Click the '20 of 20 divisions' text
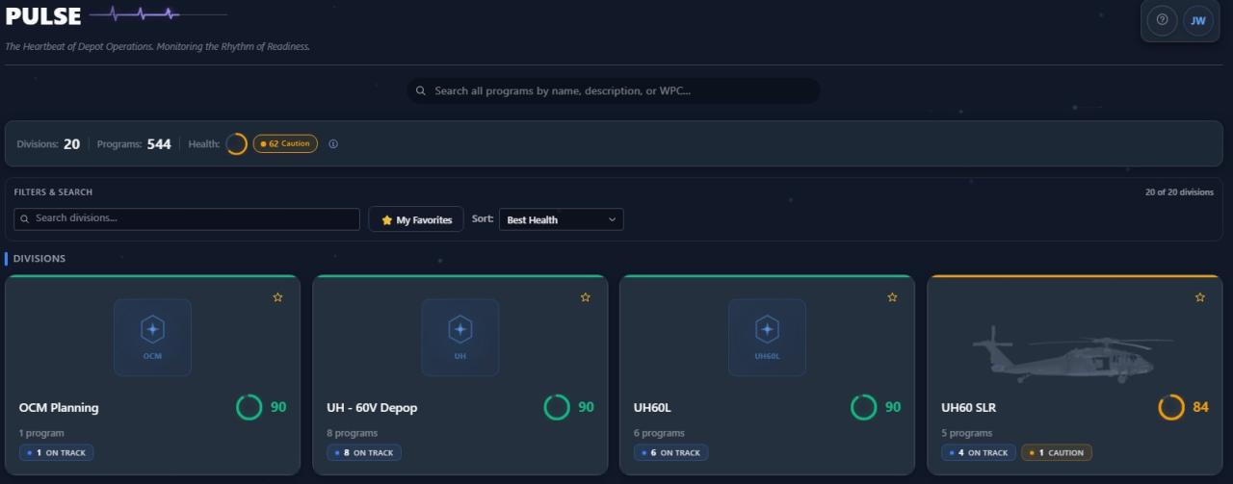1233x484 pixels. [x=1179, y=192]
